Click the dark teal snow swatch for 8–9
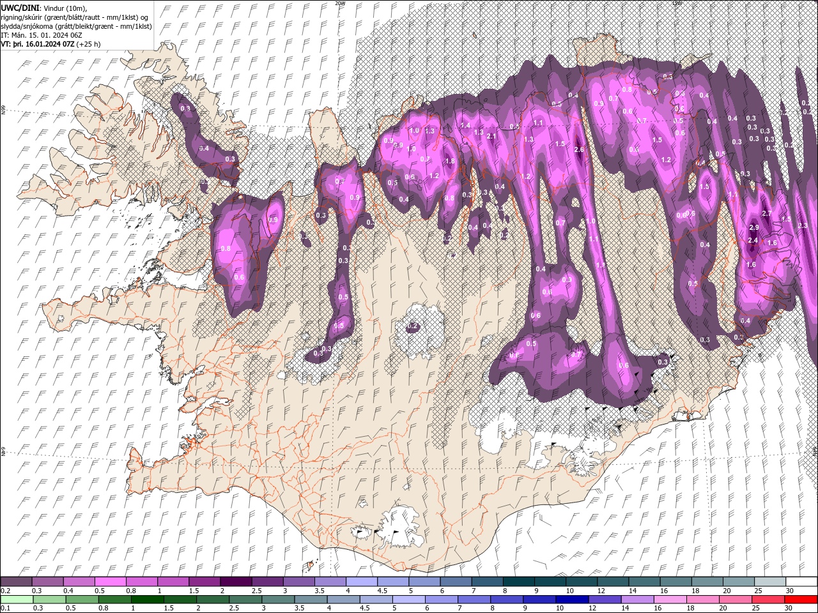The image size is (818, 613). [518, 582]
